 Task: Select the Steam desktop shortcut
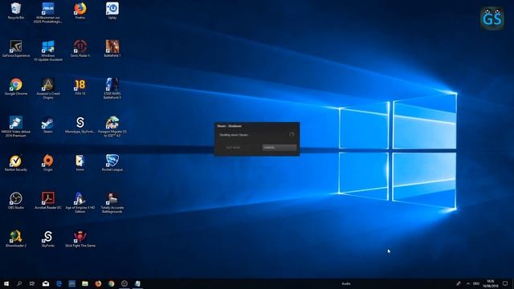[48, 124]
